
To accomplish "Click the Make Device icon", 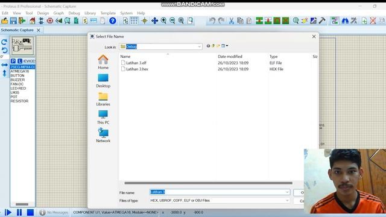I will pyautogui.click(x=305, y=21).
